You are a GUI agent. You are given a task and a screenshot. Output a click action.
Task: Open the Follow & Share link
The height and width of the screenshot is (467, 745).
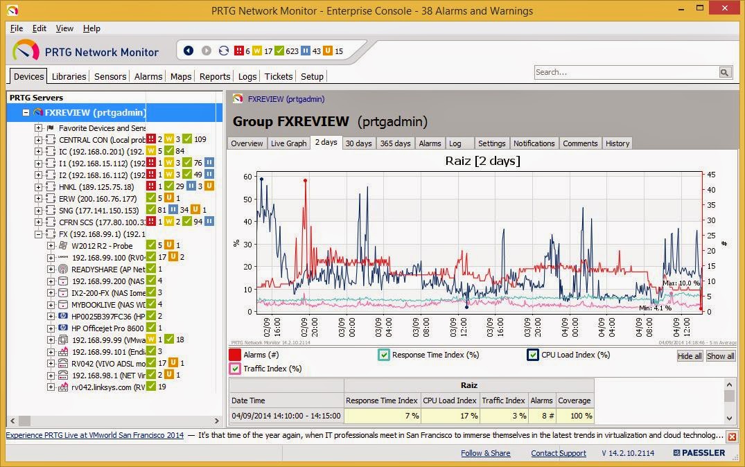click(x=486, y=453)
